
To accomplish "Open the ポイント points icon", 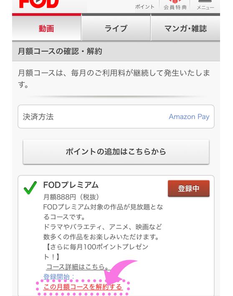I will 144,6.
